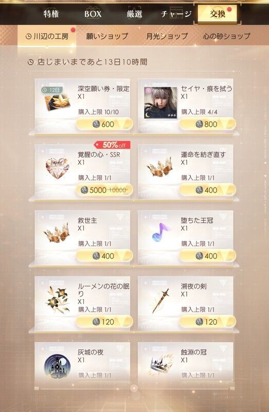
Task: Purchase the Seiya card for 800
Action: [x=207, y=124]
